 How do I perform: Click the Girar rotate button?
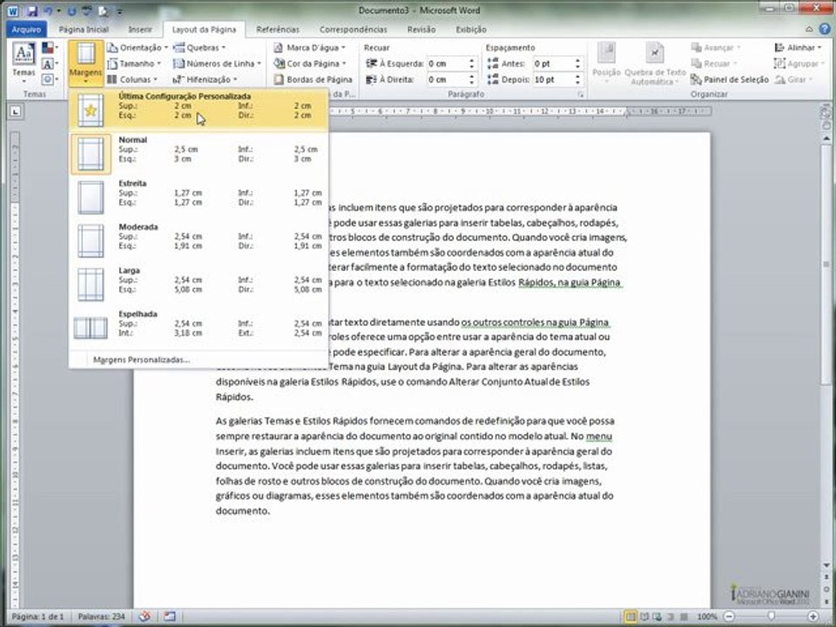click(793, 79)
